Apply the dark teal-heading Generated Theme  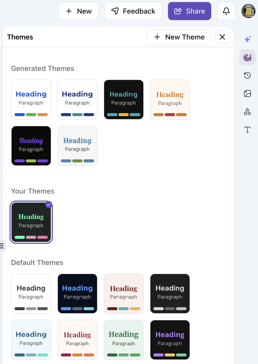pyautogui.click(x=123, y=99)
